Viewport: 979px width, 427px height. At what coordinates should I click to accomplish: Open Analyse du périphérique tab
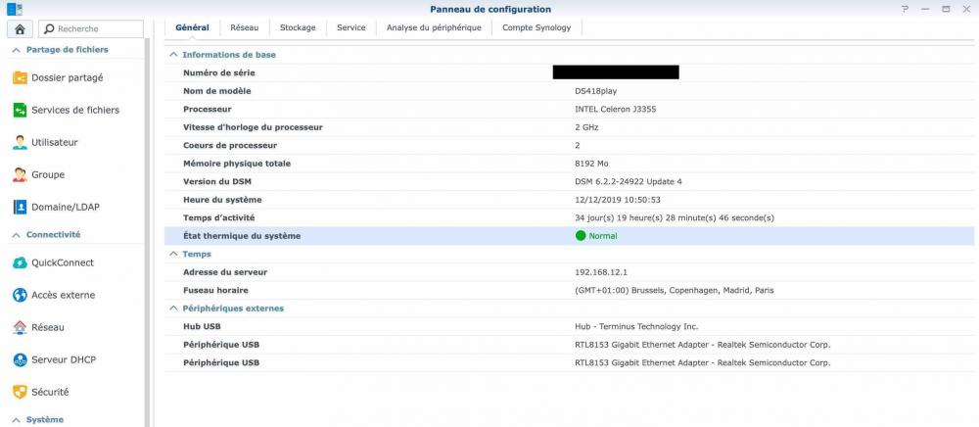click(434, 27)
